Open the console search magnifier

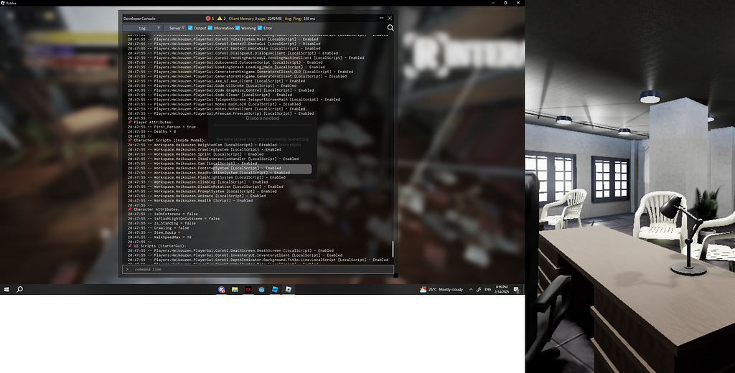click(390, 28)
